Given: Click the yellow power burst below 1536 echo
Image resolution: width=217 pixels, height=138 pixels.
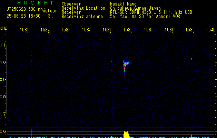Looking at the screenshot, I should [x=126, y=135].
